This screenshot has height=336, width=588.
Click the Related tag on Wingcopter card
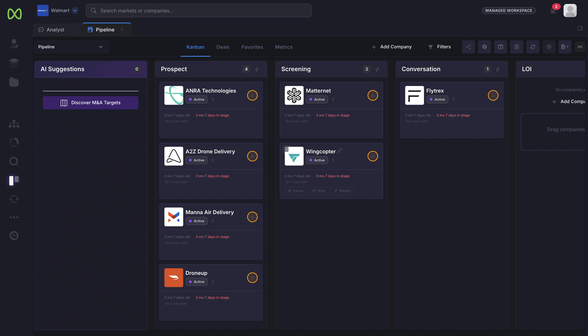(x=342, y=191)
